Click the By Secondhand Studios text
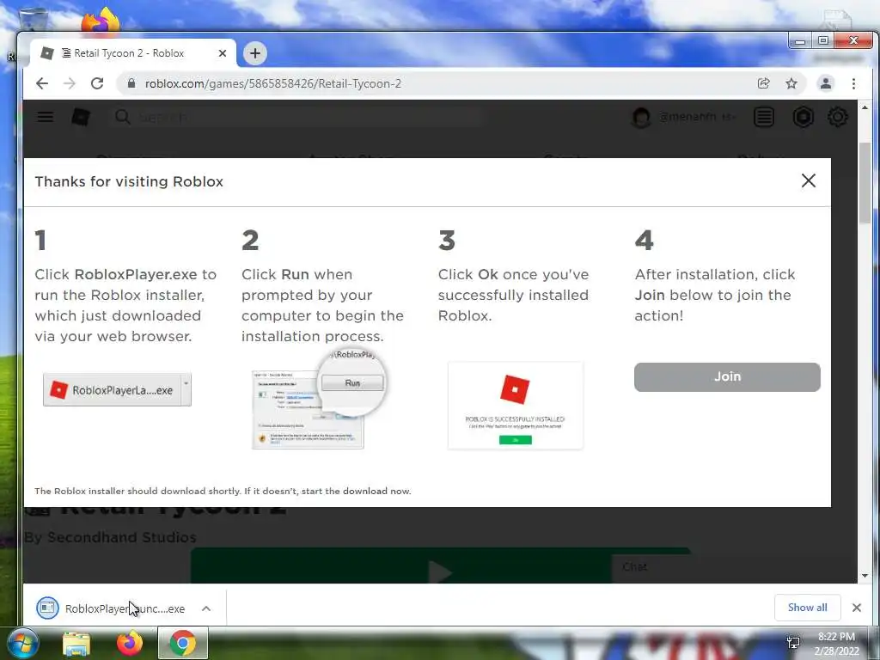The width and height of the screenshot is (880, 660). pos(111,537)
